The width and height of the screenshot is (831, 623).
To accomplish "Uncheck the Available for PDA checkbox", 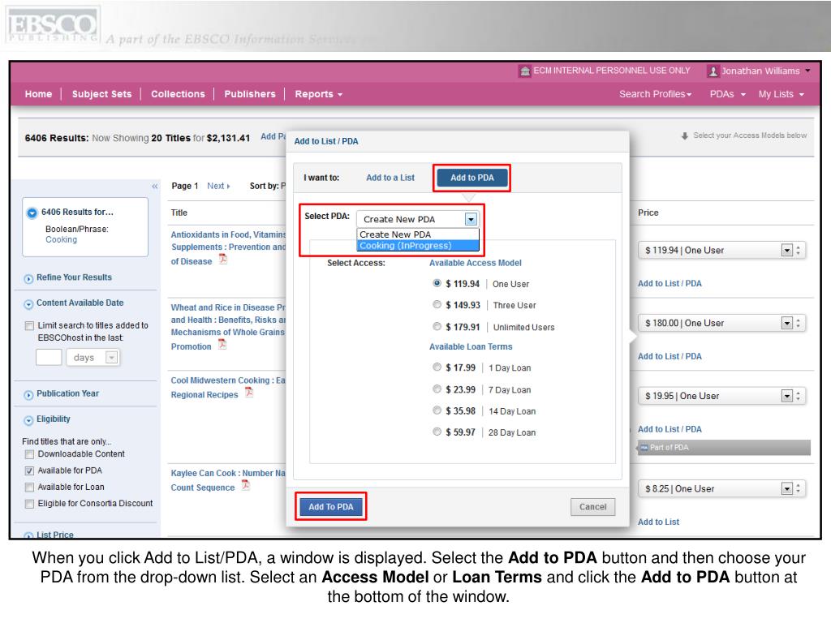I will coord(30,470).
